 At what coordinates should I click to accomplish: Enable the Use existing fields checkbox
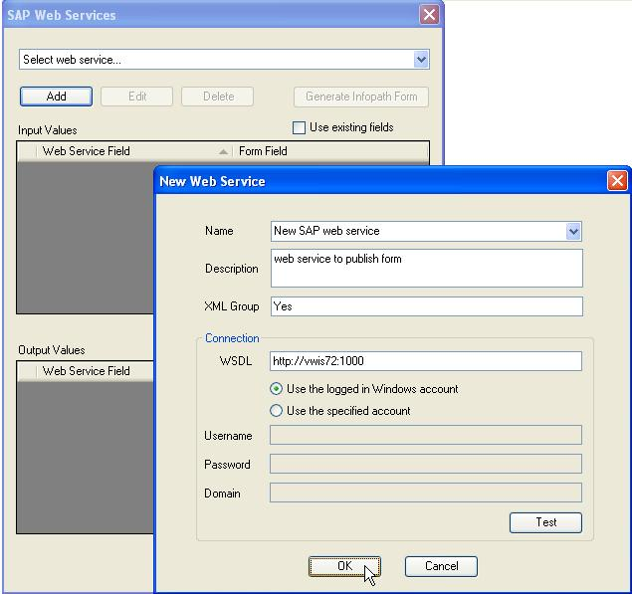click(299, 127)
